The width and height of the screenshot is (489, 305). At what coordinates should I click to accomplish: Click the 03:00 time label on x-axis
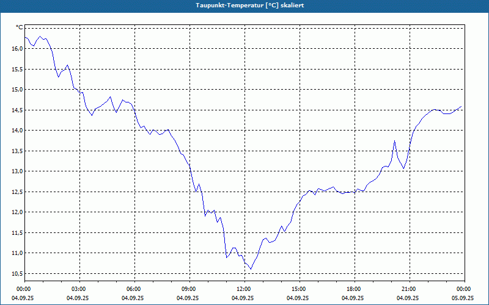click(79, 289)
